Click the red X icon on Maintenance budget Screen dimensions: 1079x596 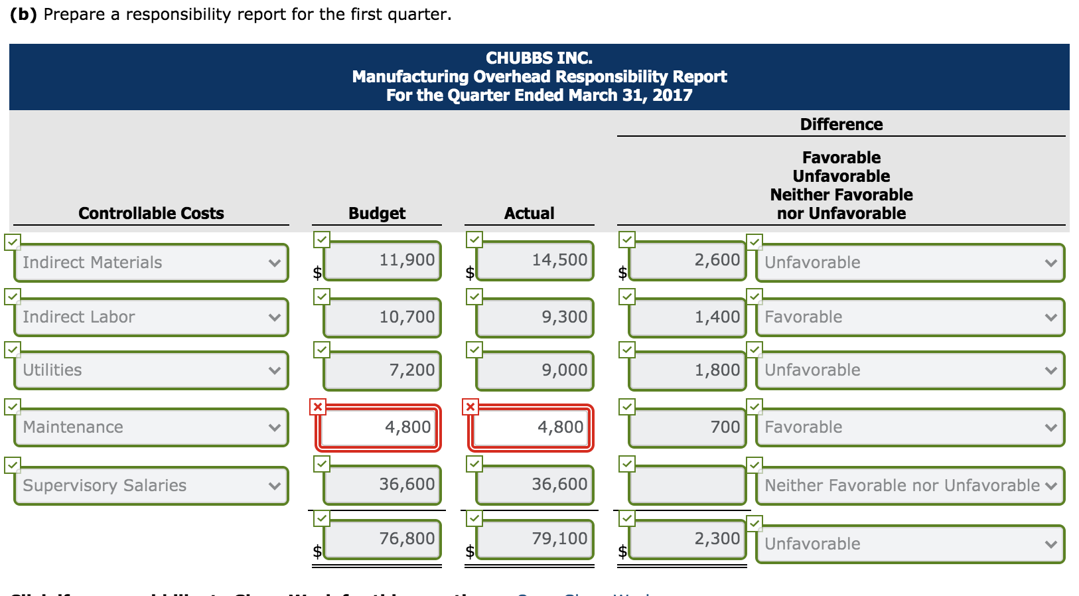[318, 407]
